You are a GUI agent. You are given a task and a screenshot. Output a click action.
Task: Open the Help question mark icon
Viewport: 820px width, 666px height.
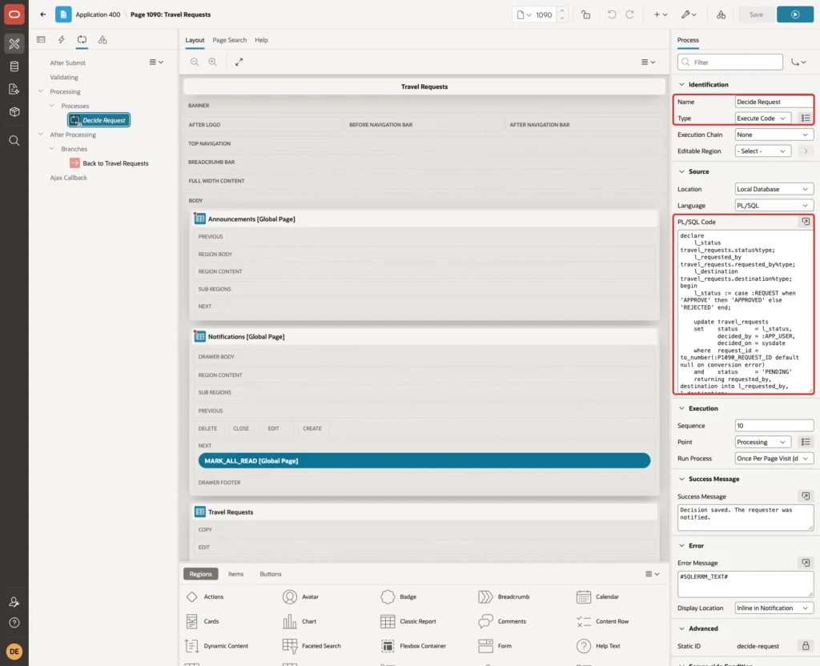[14, 623]
